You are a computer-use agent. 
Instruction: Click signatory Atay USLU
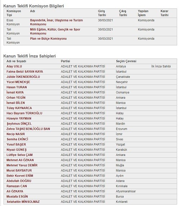tap(14, 66)
